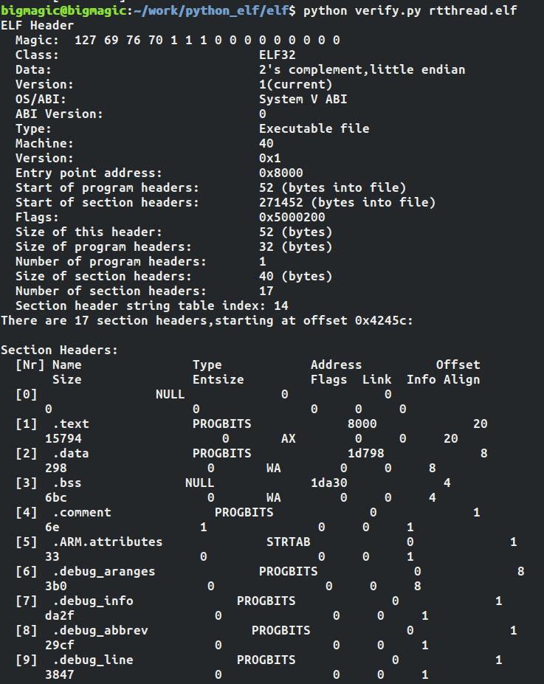Click the '.debug_aranges' section name
The image size is (544, 684).
pos(103,571)
